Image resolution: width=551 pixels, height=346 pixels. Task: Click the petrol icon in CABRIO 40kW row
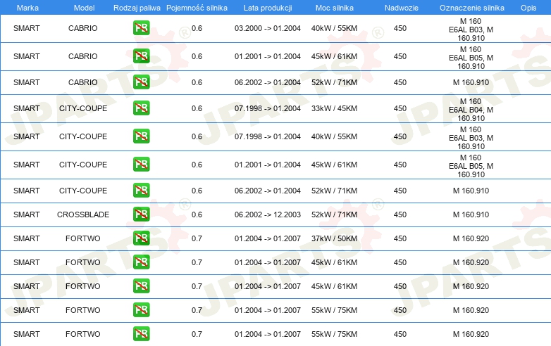[x=141, y=28]
